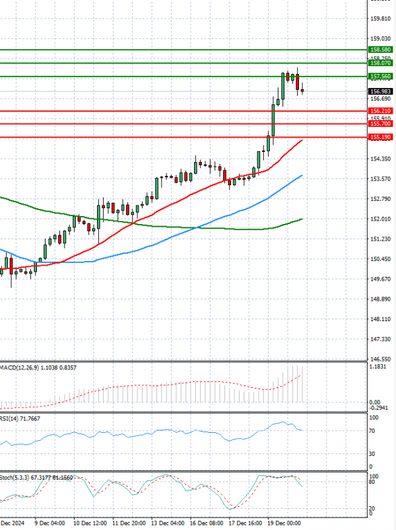Click the 9 Dec 04:00 time axis label
The width and height of the screenshot is (396, 530).
[x=50, y=523]
